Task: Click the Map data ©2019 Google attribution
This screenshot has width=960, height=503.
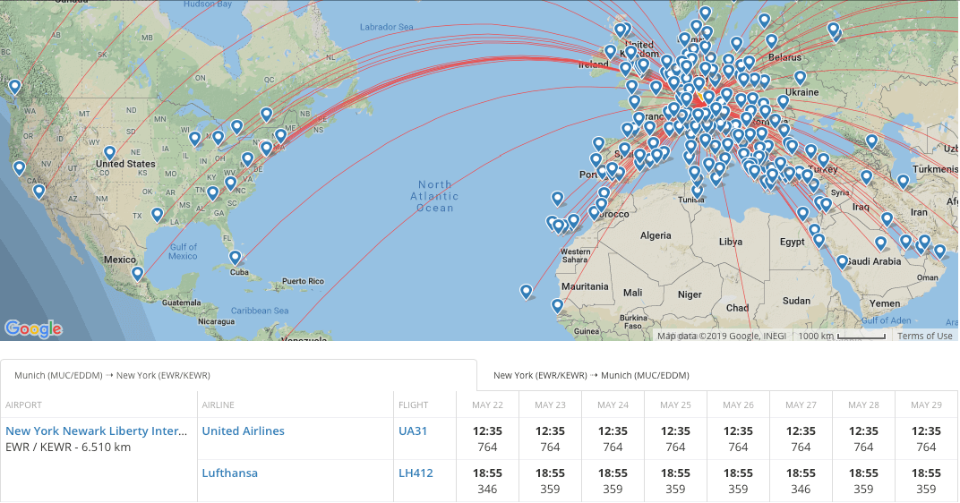Action: (721, 336)
